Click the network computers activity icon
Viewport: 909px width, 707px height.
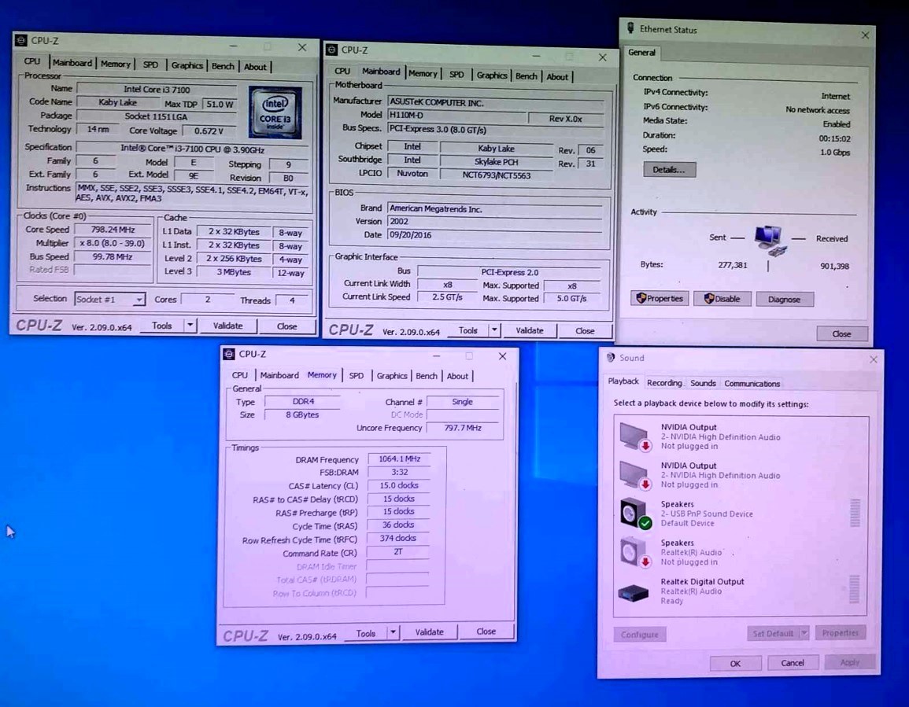pos(769,239)
